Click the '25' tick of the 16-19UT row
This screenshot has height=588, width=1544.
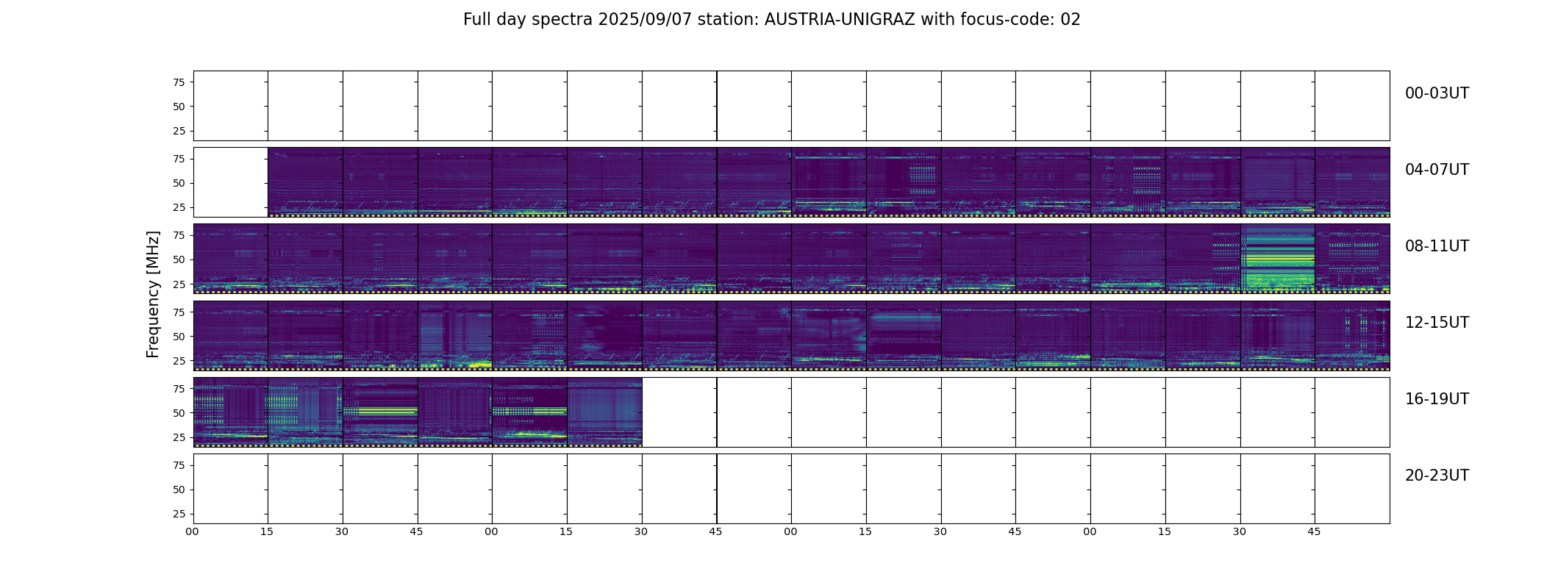click(179, 437)
